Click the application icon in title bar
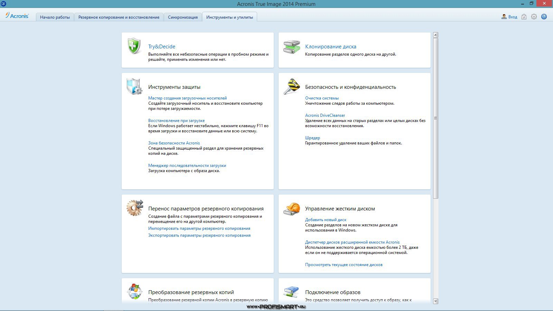The image size is (553, 311). [x=3, y=4]
